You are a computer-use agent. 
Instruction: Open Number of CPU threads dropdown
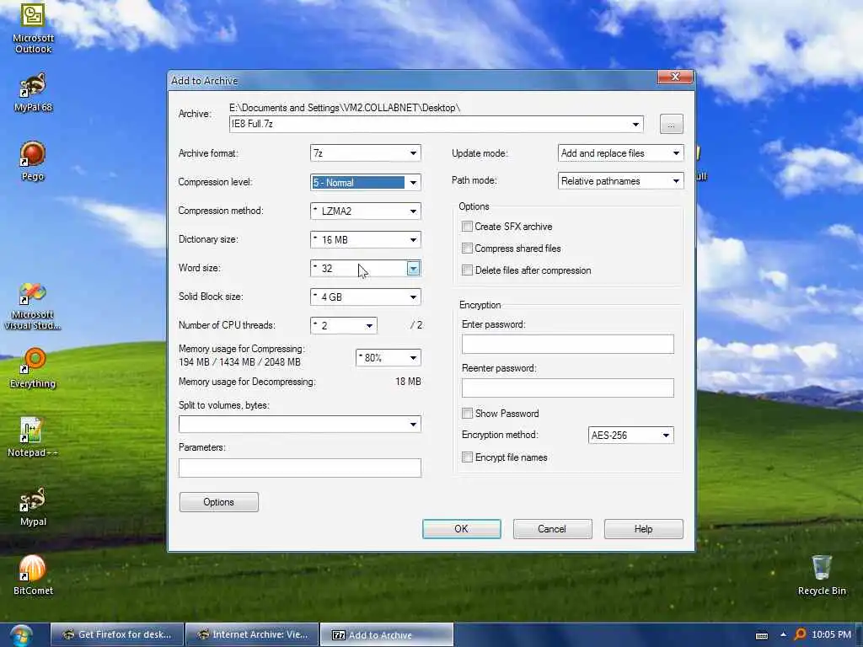(x=344, y=326)
